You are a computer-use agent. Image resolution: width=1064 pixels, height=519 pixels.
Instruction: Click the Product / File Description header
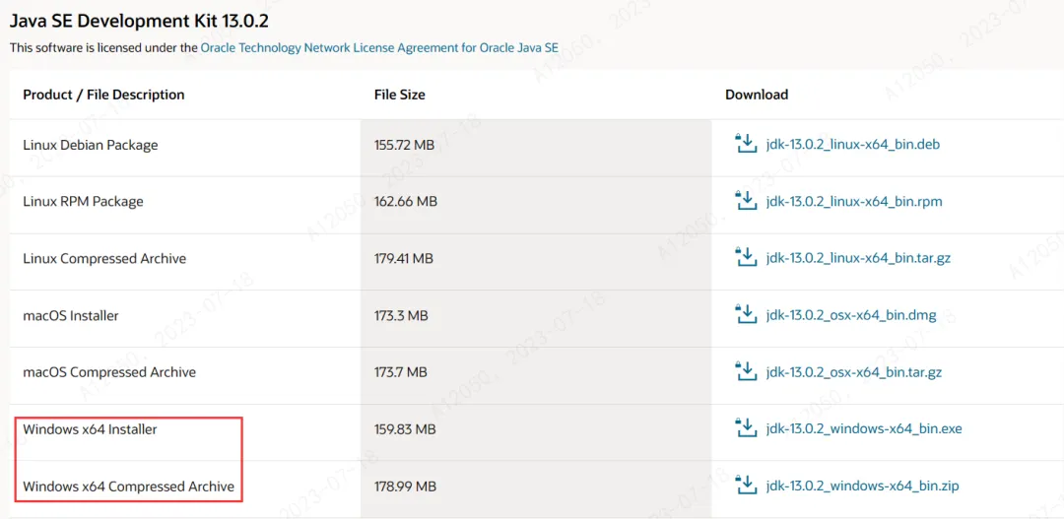pyautogui.click(x=103, y=95)
